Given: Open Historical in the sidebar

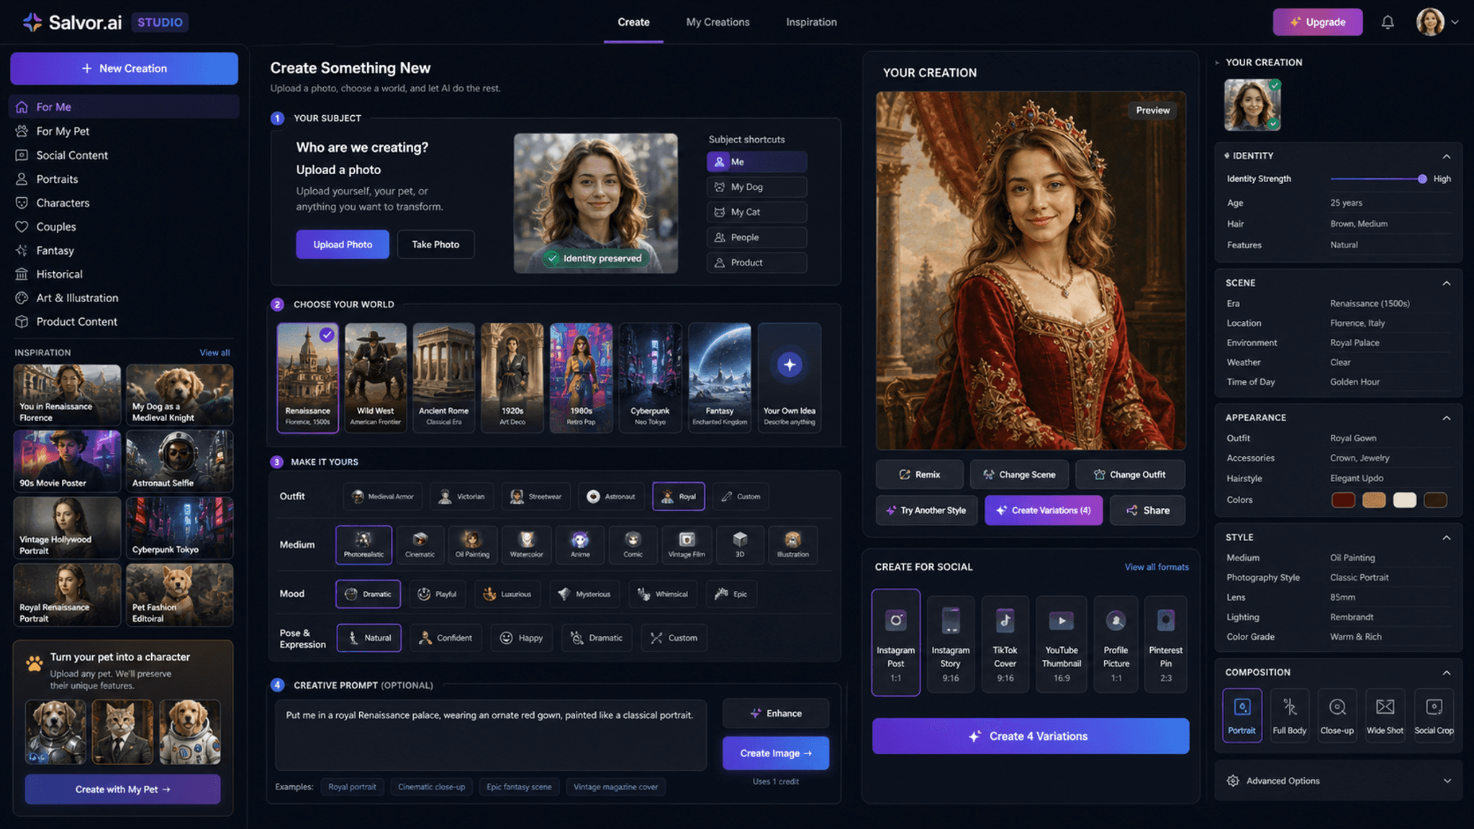Looking at the screenshot, I should click(124, 274).
